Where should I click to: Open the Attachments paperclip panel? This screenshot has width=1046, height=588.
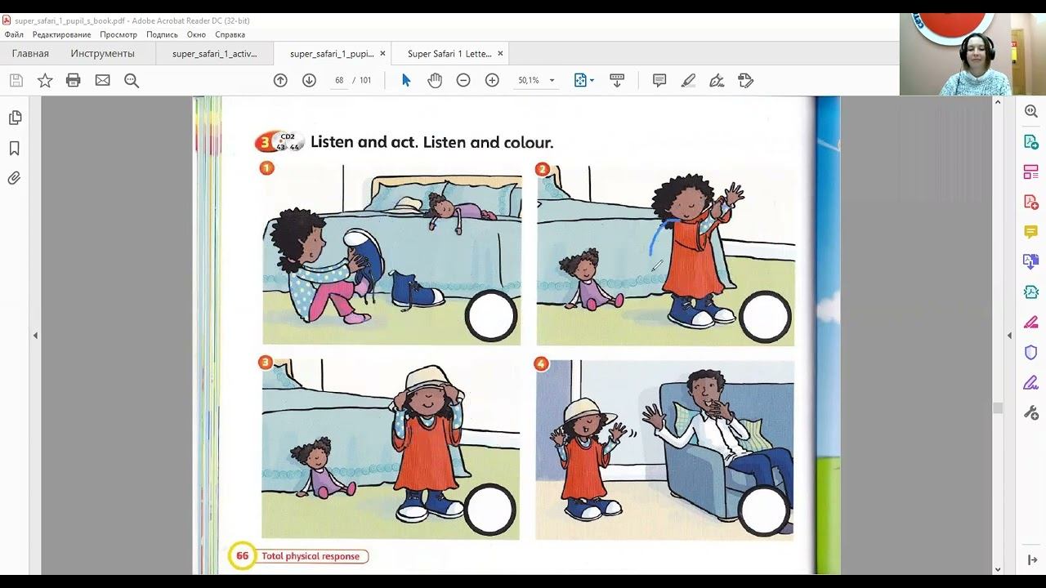[15, 178]
